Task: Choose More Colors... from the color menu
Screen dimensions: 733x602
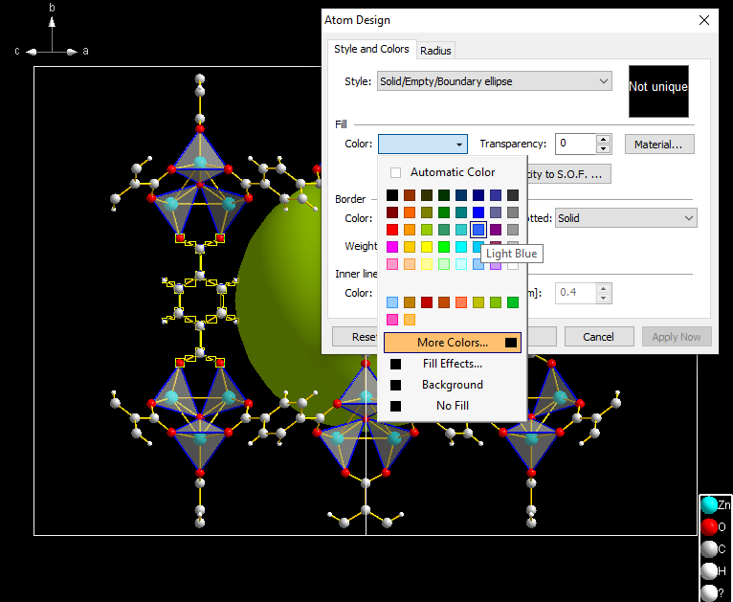Action: [x=452, y=343]
